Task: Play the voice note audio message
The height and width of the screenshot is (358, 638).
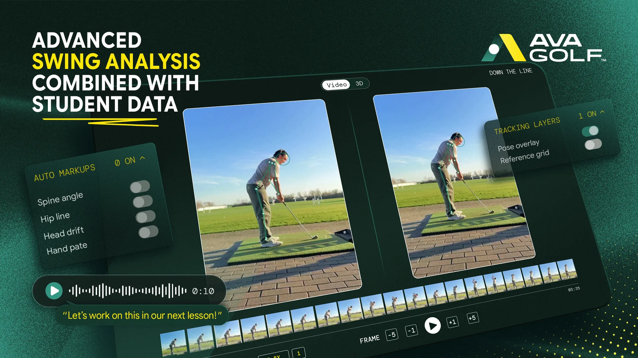Action: point(54,291)
